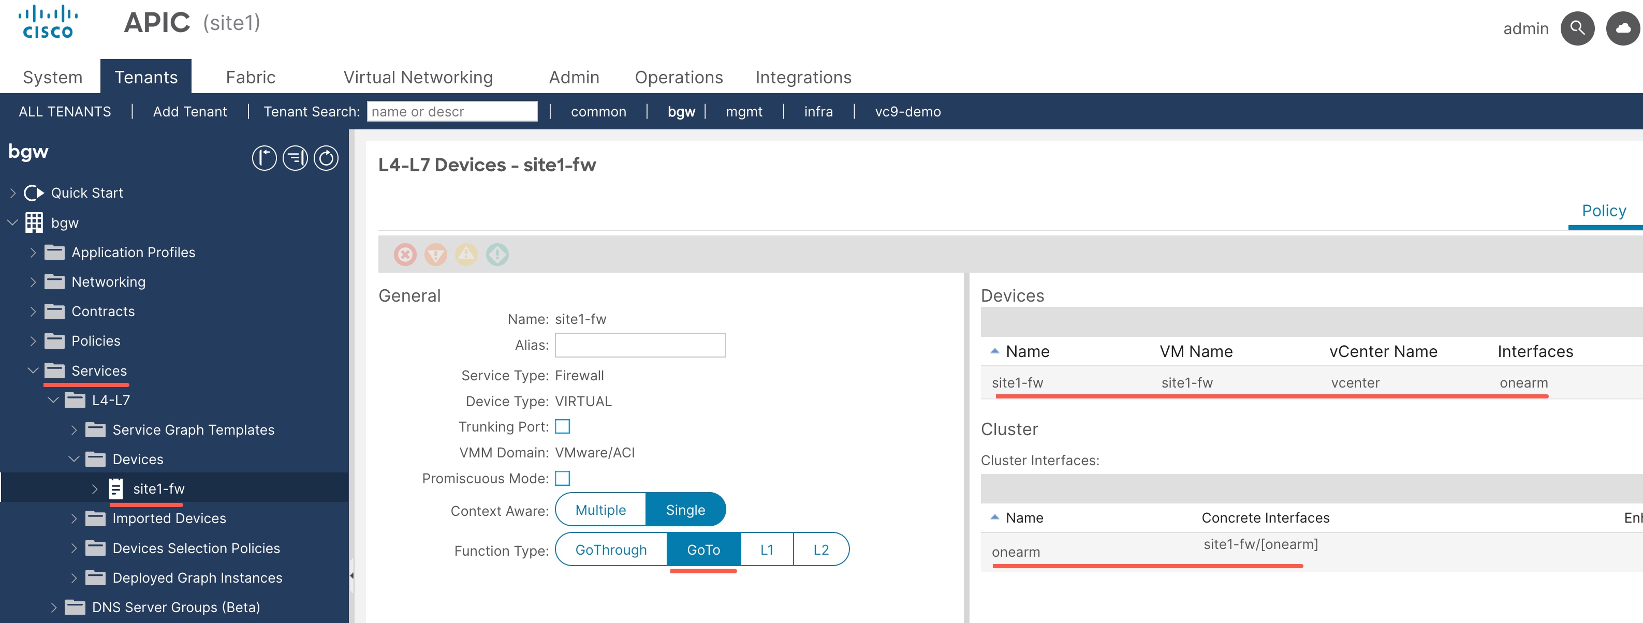Image resolution: width=1643 pixels, height=623 pixels.
Task: Click the Service Graph Templates folder icon
Action: click(x=96, y=430)
